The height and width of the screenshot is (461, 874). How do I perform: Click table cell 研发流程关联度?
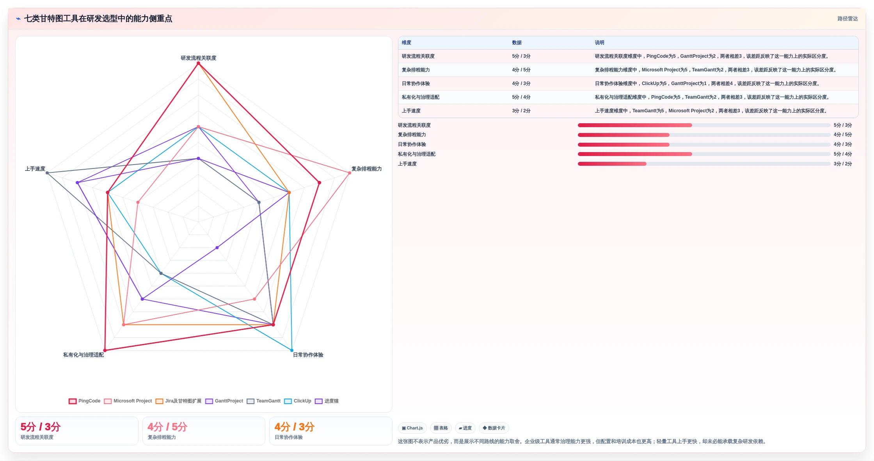418,56
